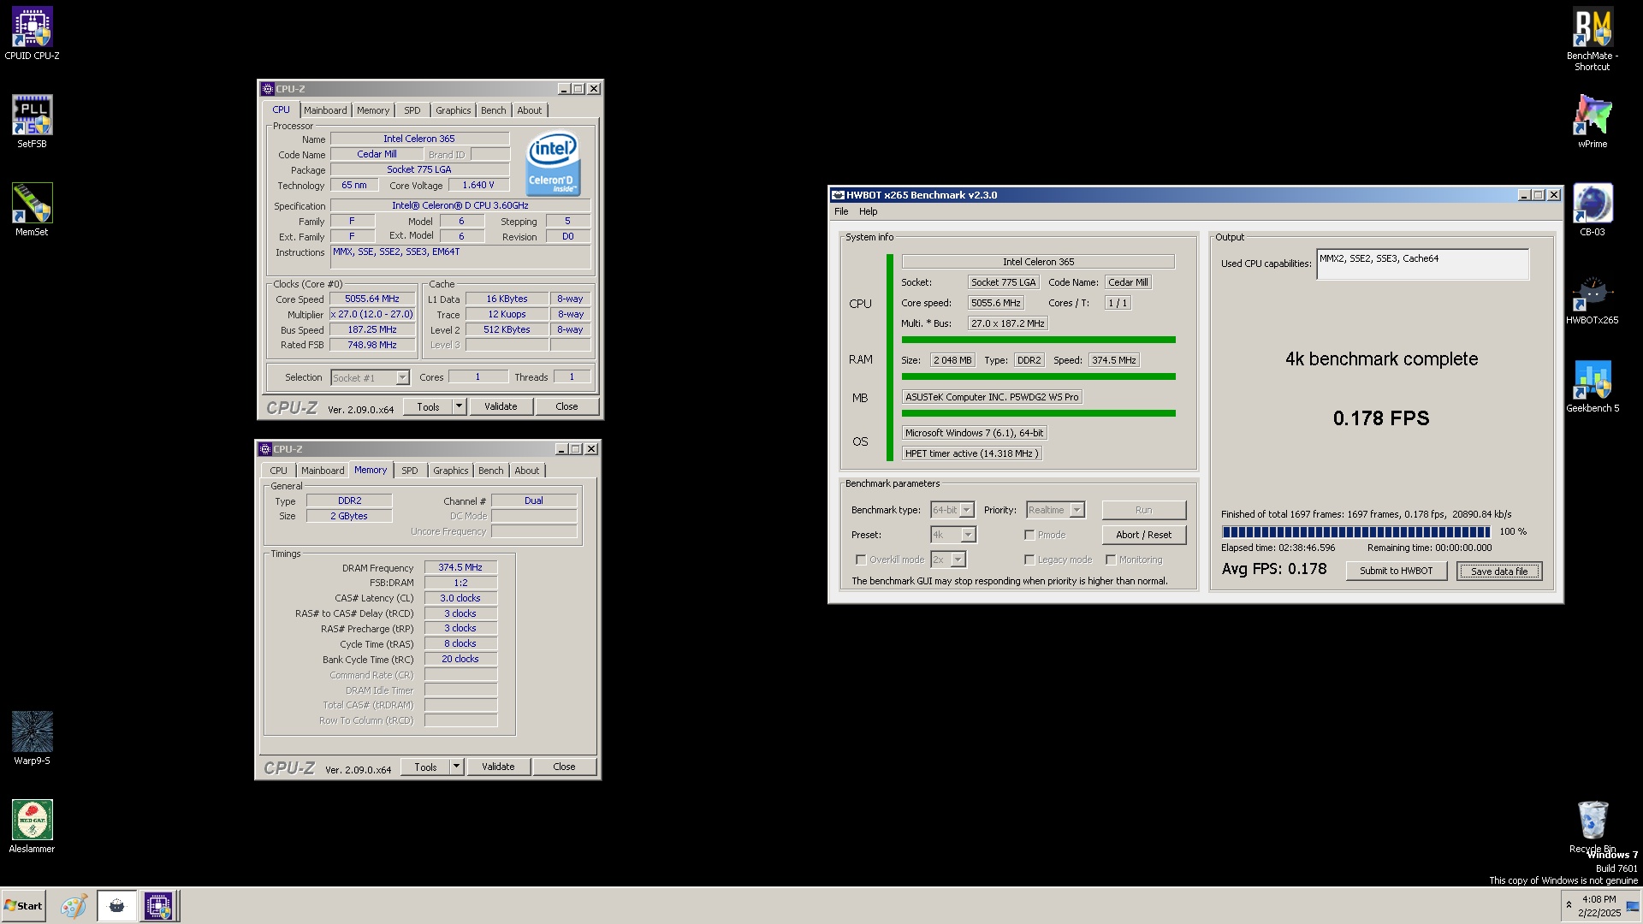Expand the Overkill mode 2x dropdown
Image resolution: width=1643 pixels, height=924 pixels.
coord(958,560)
